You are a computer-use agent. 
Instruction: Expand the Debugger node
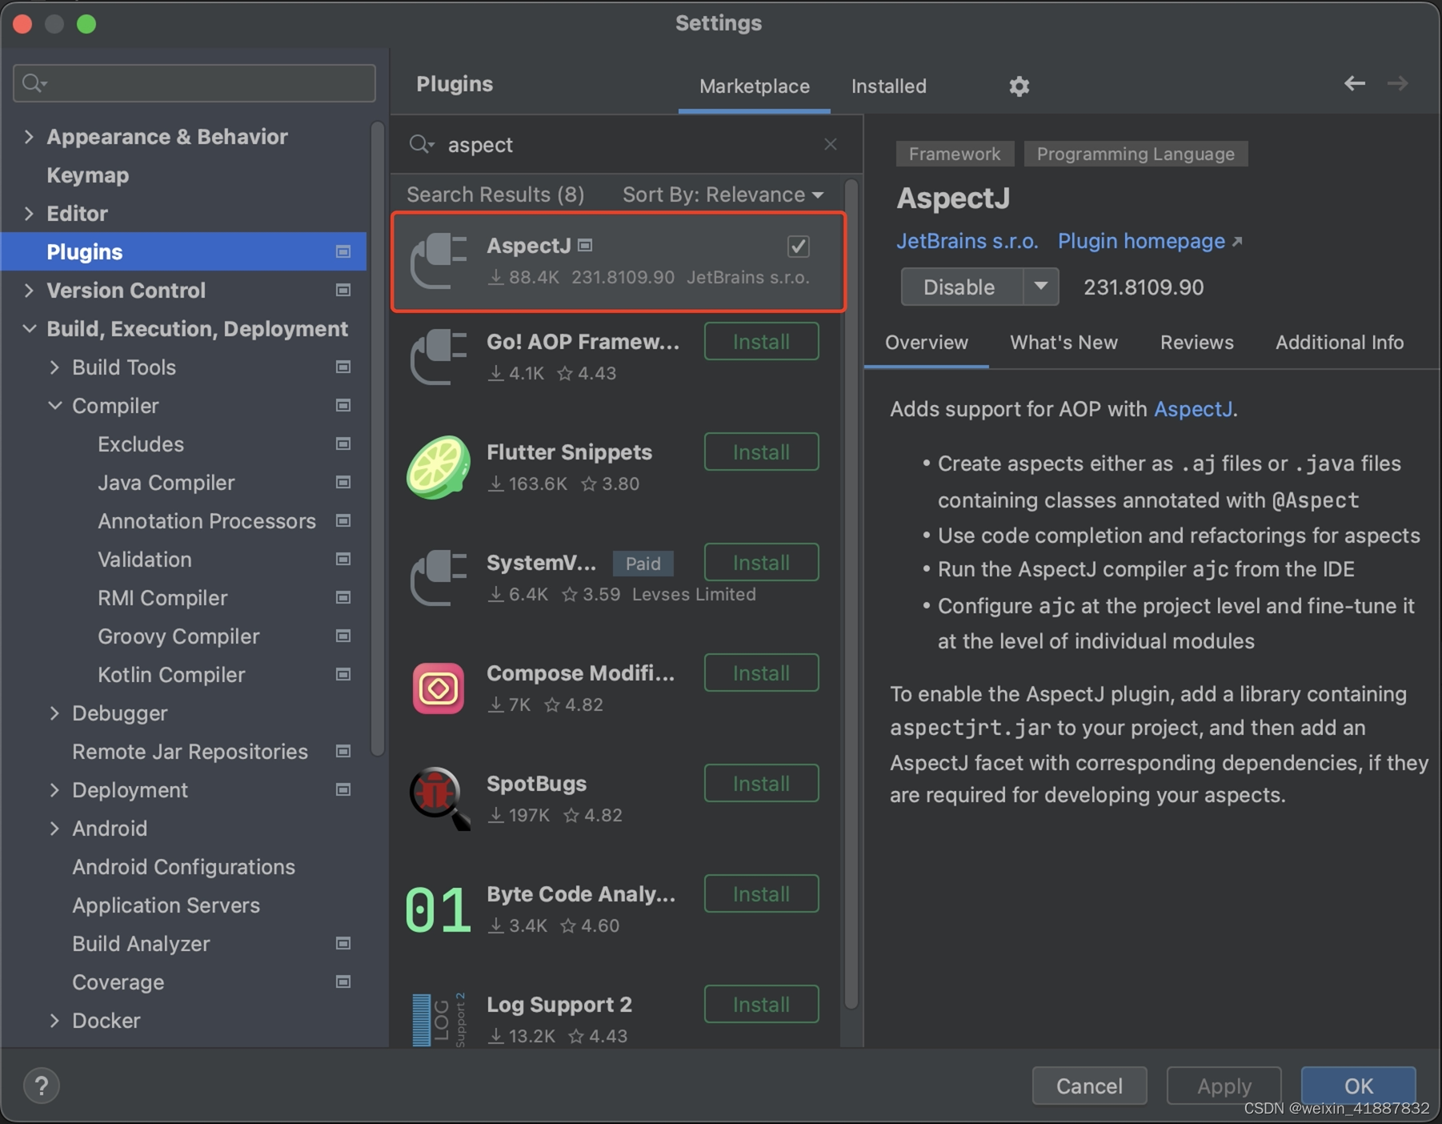[54, 713]
